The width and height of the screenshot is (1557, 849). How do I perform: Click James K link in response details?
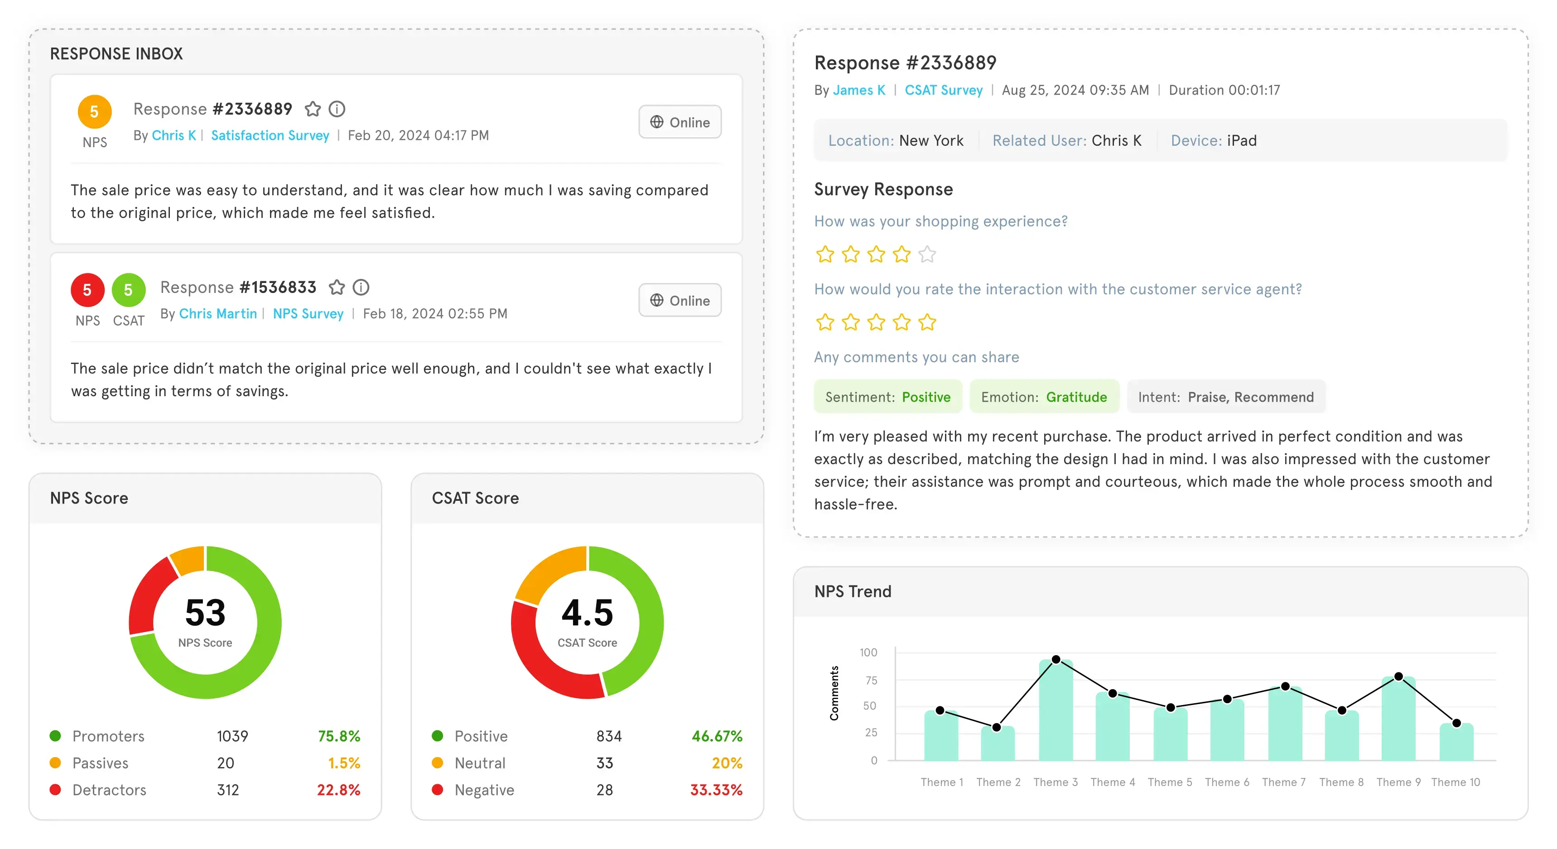(858, 90)
